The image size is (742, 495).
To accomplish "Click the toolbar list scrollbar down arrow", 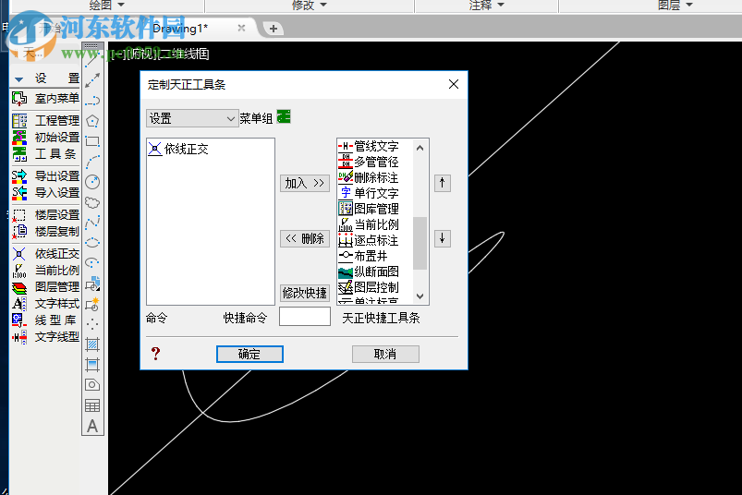I will pos(420,296).
